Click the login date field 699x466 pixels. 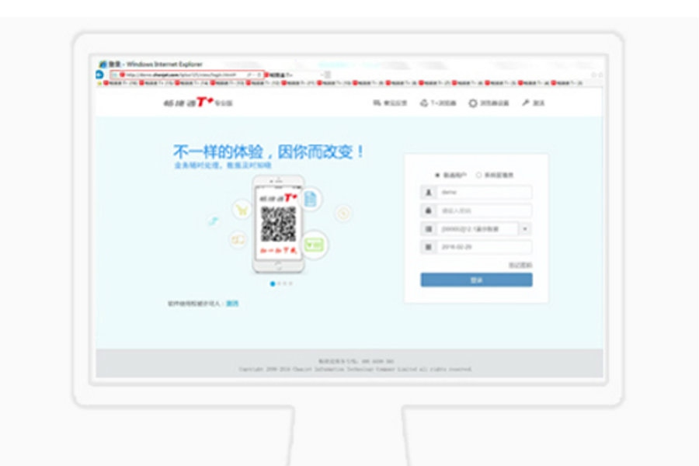[x=484, y=247]
